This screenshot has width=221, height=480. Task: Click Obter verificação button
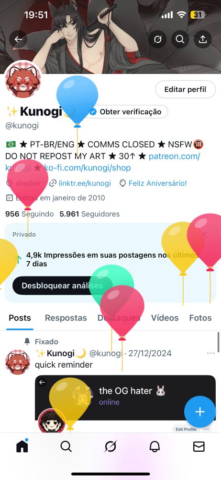[x=126, y=112]
